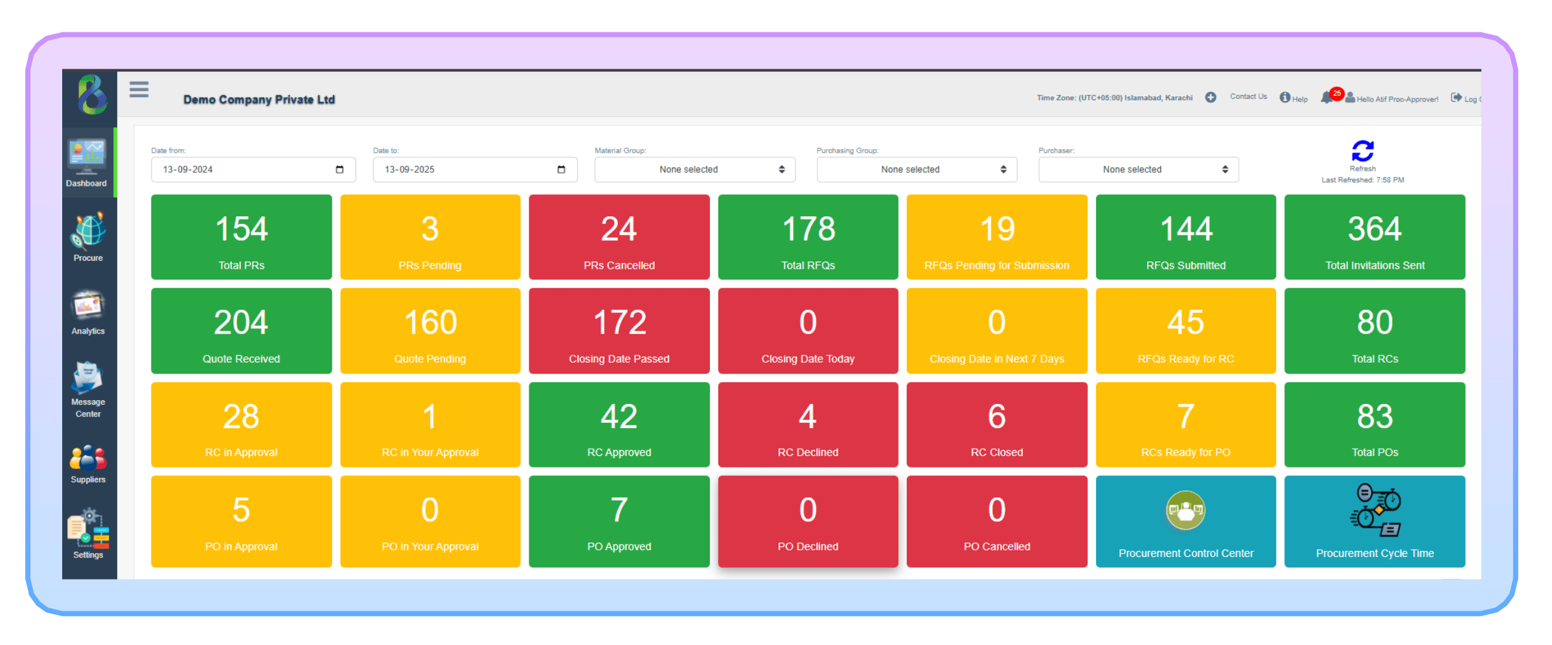Open the RC Declined tile
Screen dimensions: 1552x645
point(808,425)
